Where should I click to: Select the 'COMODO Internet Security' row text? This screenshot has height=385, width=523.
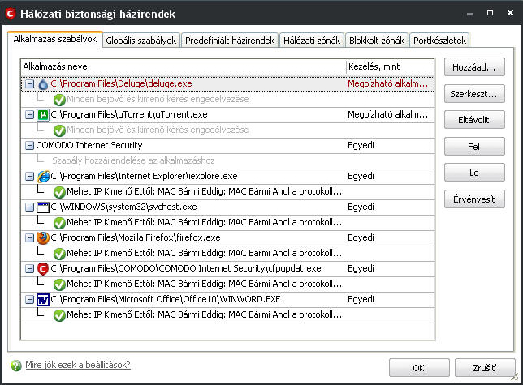(89, 145)
